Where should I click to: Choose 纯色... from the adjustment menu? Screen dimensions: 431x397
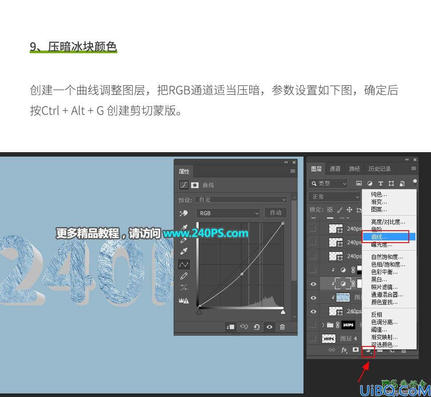point(389,195)
